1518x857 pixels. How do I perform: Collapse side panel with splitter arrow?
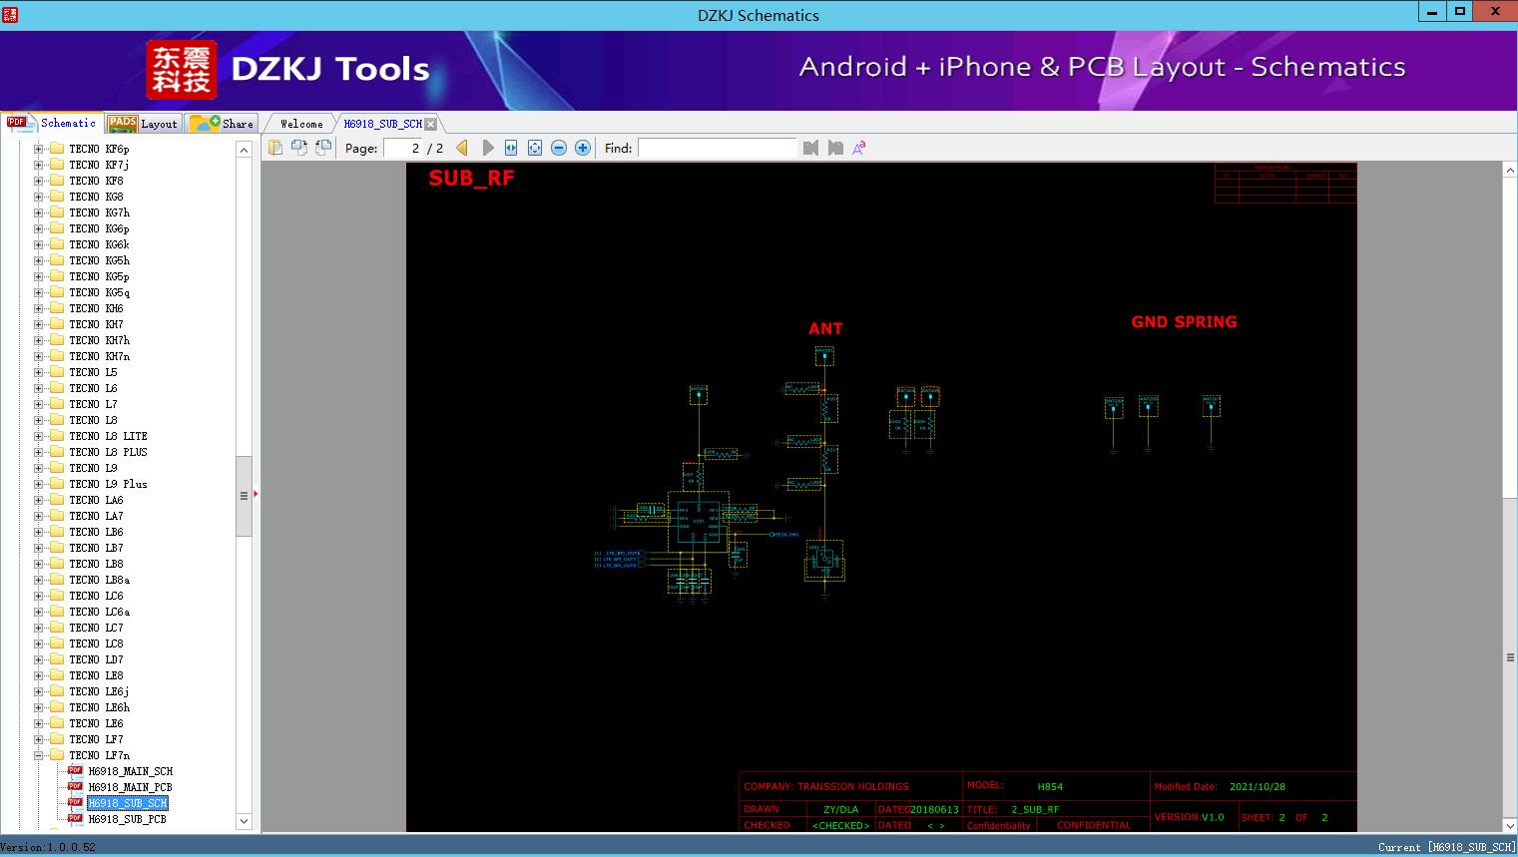click(x=255, y=494)
